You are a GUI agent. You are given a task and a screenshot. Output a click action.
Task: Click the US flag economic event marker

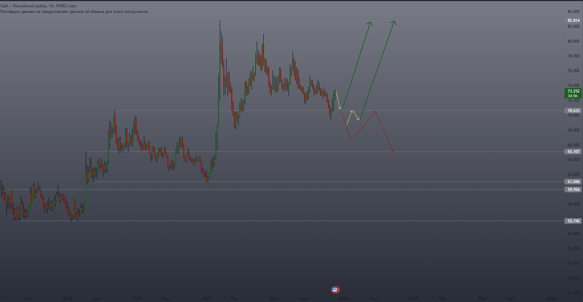coord(335,290)
